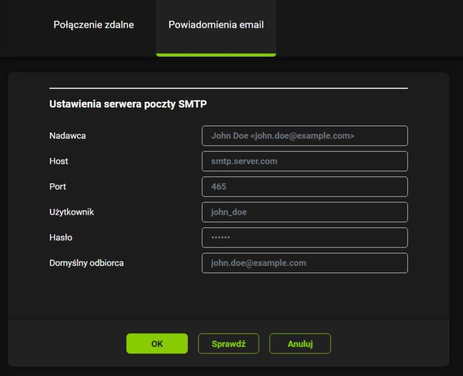This screenshot has height=376, width=463.
Task: Click the green underline beneath active tab
Action: click(x=215, y=54)
